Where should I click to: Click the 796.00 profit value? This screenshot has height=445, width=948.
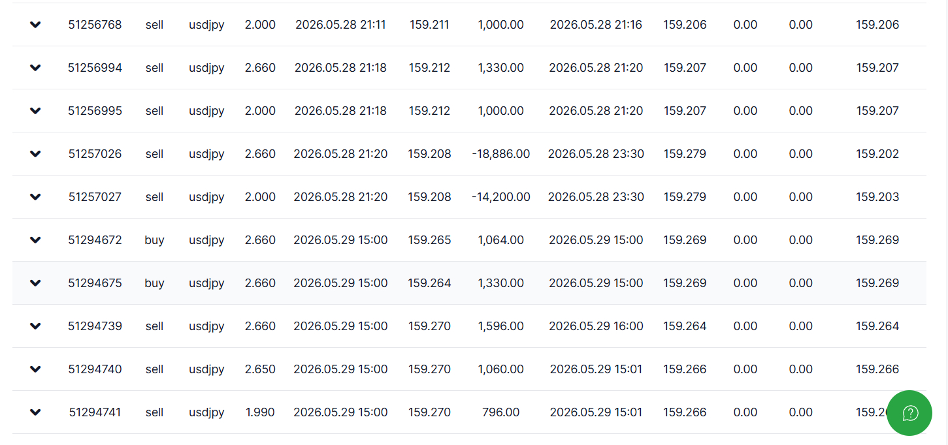click(500, 412)
